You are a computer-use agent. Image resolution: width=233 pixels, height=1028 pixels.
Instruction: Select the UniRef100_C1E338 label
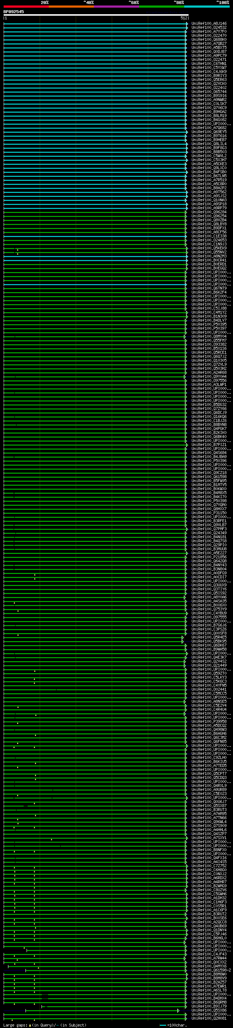coord(209,236)
